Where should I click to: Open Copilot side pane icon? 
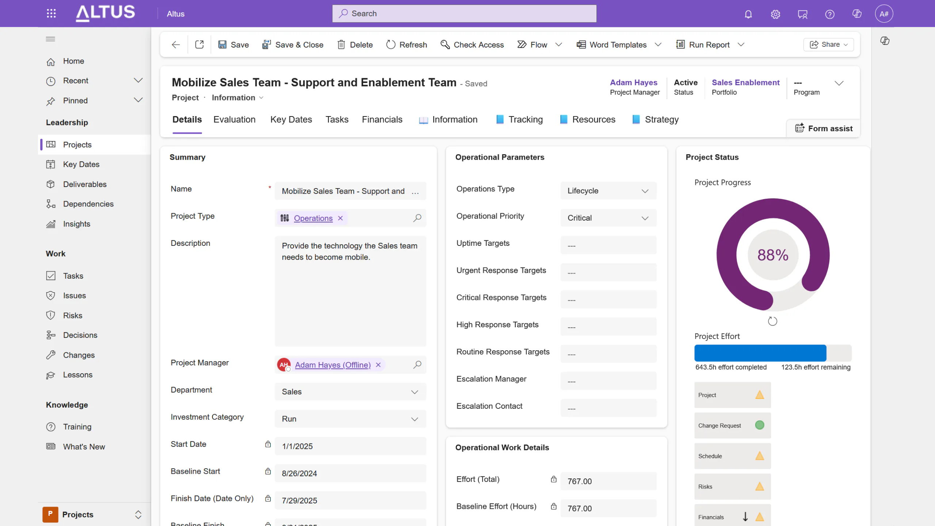885,41
